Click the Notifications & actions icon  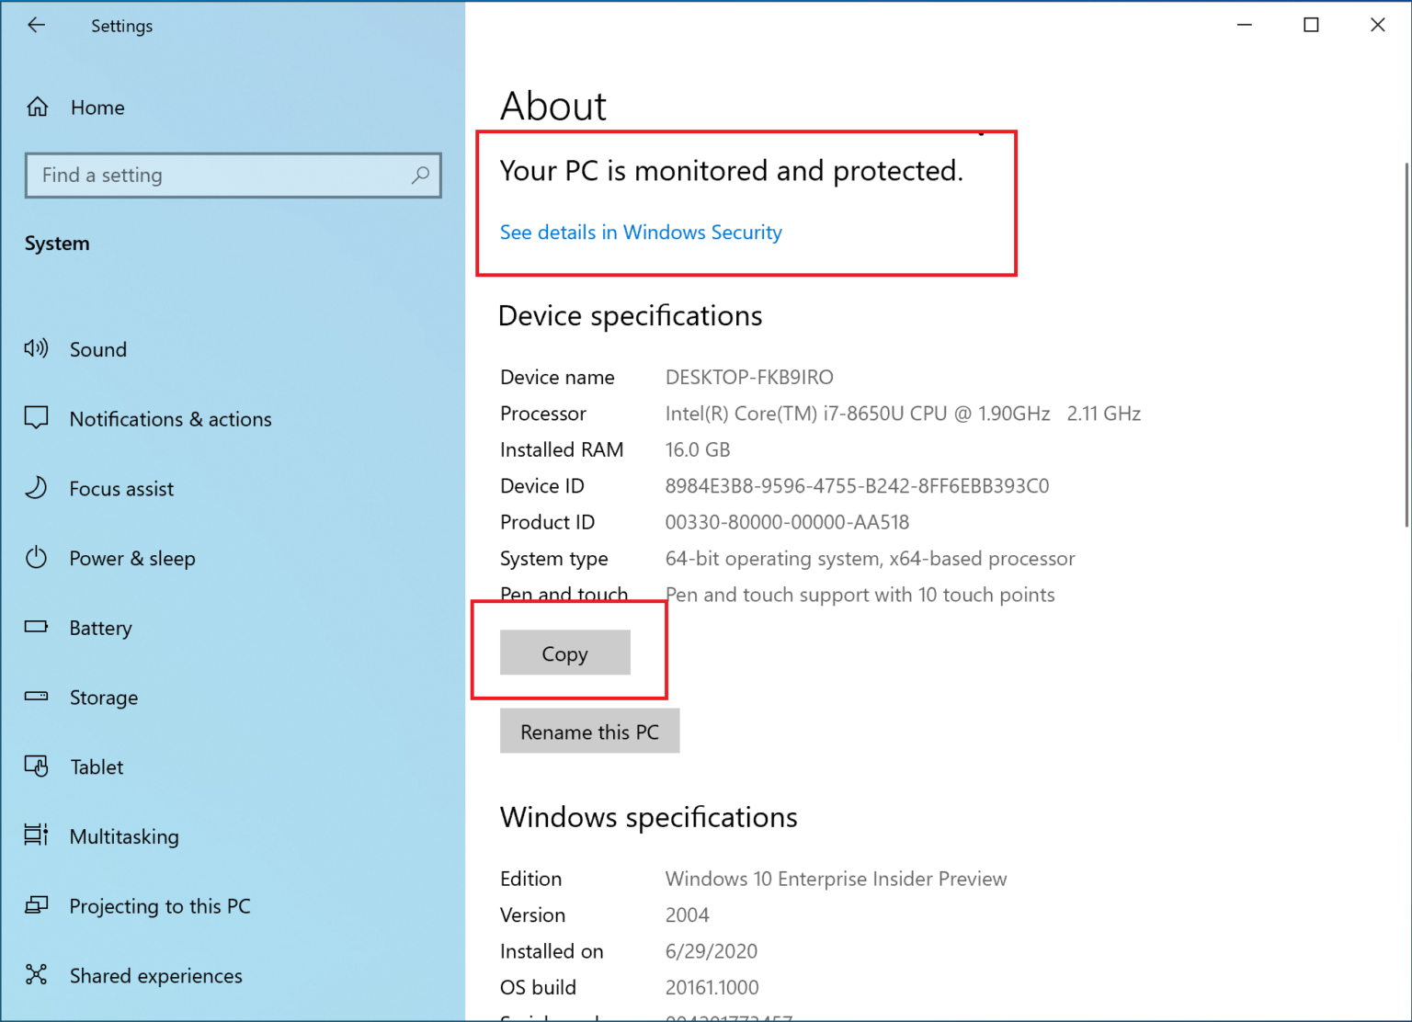pyautogui.click(x=36, y=418)
